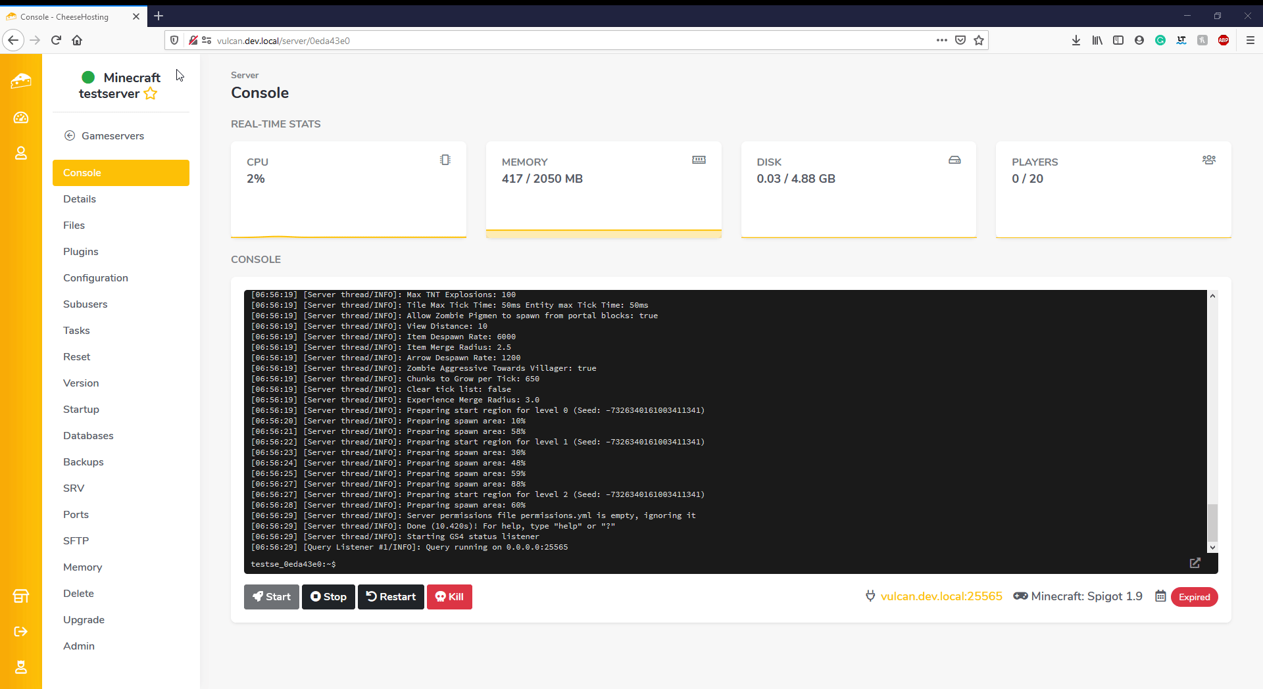
Task: Click the user profile icon in orange sidebar
Action: tap(21, 153)
